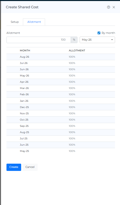Click the percent sign addon
Screen dimensions: 120x205
pos(74,40)
